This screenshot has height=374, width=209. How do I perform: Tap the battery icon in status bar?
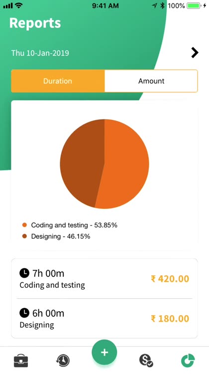coord(194,5)
